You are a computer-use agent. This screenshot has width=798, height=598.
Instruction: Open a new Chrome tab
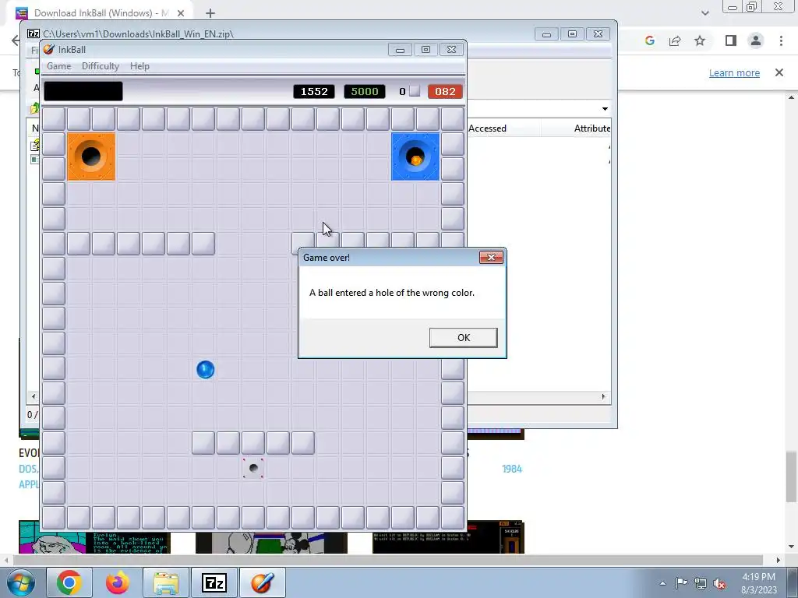tap(210, 13)
